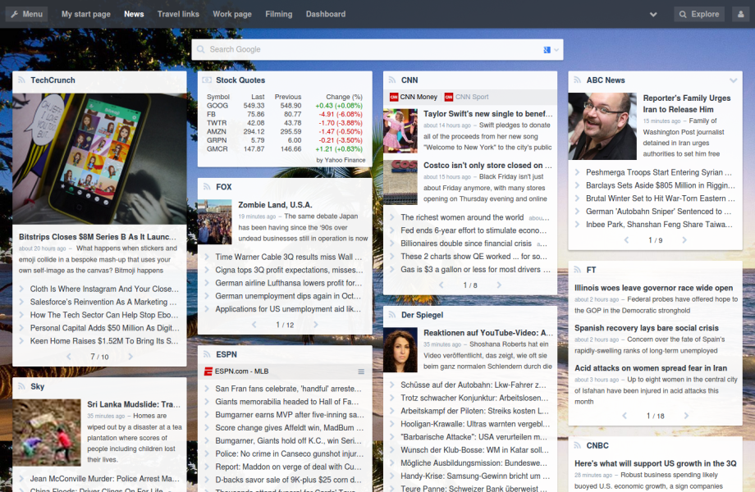Click the Der Spiegel RSS icon
Viewport: 755px width, 492px height.
point(392,315)
